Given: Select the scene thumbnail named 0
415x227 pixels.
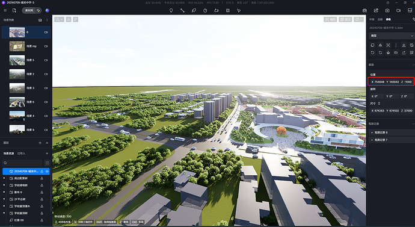Looking at the screenshot, I should point(17,32).
